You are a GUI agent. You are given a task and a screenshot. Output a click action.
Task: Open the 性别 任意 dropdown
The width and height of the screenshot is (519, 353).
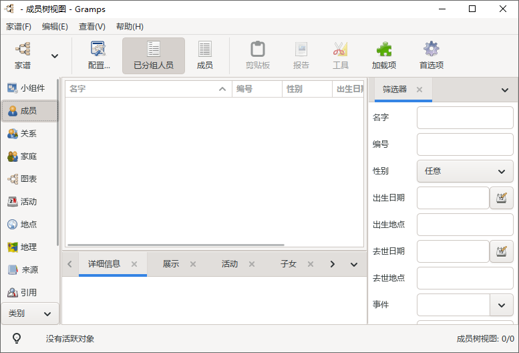pyautogui.click(x=465, y=171)
